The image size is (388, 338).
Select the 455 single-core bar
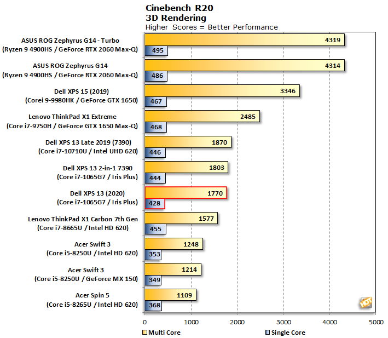pos(155,229)
